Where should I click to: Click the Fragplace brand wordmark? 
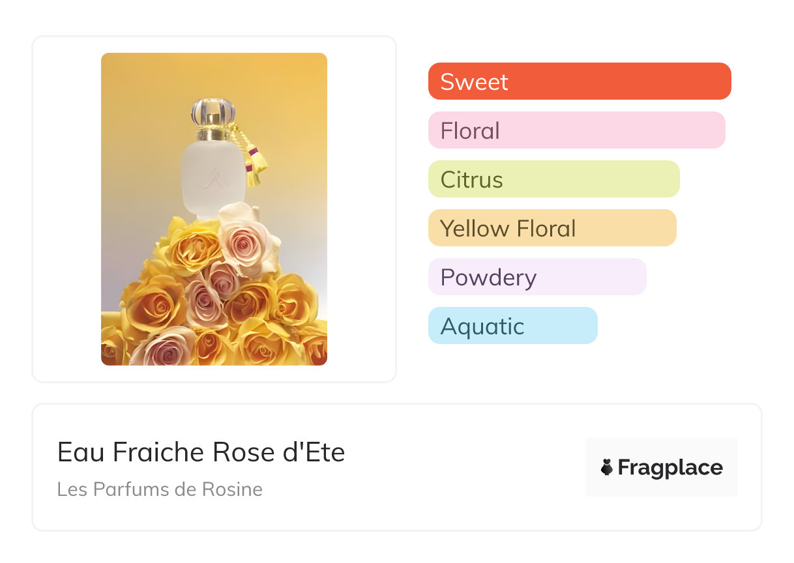(x=670, y=468)
